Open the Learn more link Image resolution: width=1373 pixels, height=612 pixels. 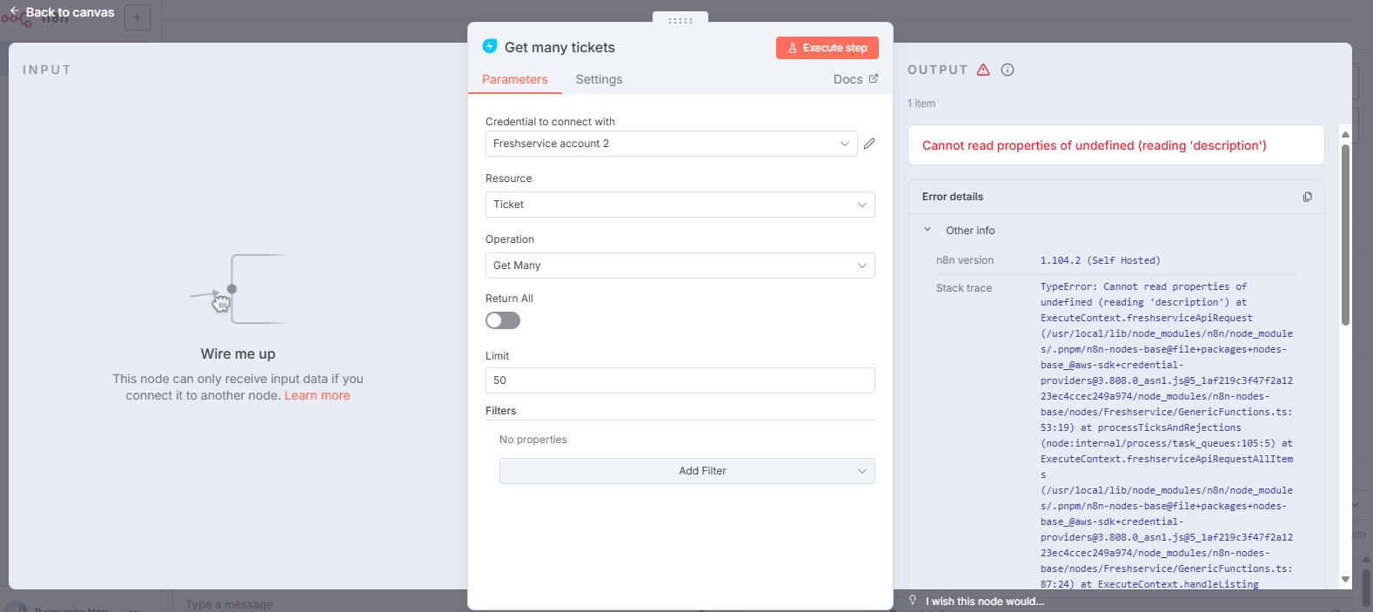click(x=317, y=395)
